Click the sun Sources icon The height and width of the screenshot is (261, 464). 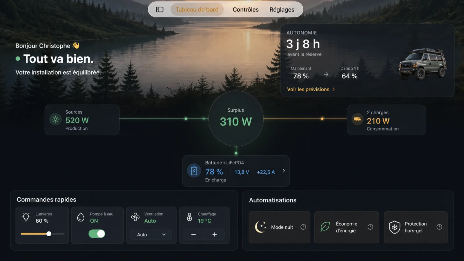(x=55, y=119)
